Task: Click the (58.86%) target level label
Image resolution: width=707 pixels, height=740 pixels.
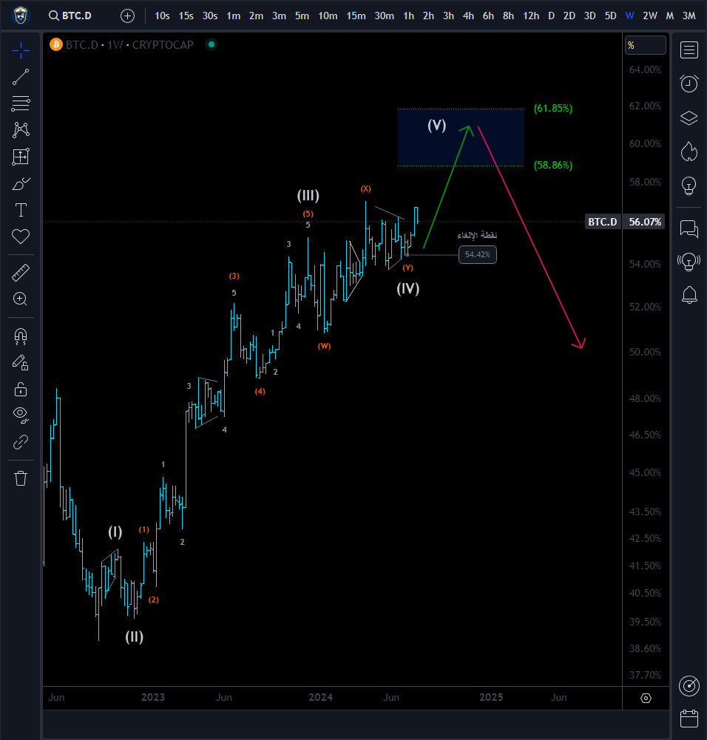Action: coord(553,165)
